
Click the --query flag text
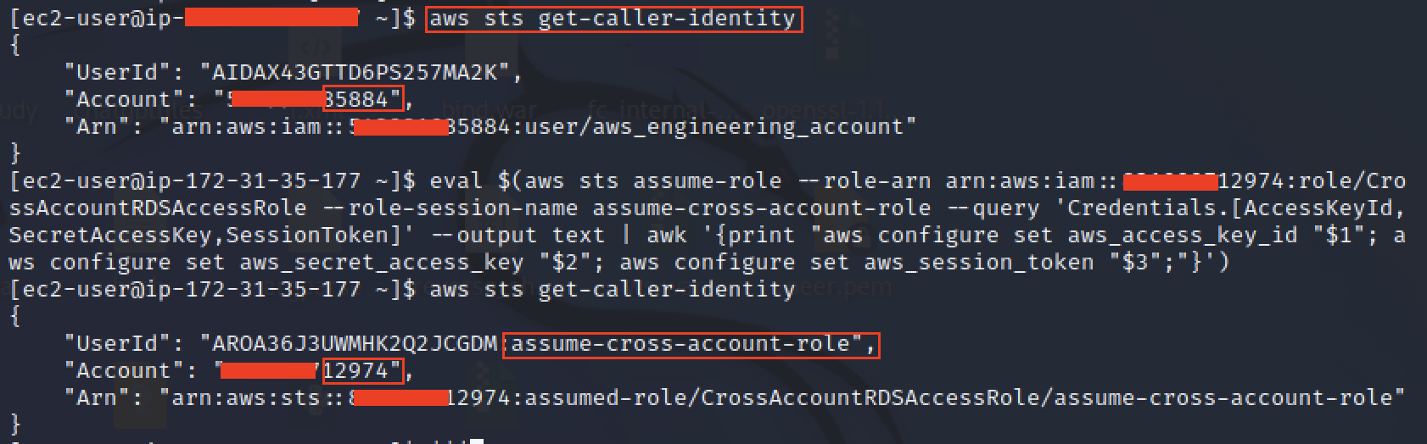click(999, 208)
